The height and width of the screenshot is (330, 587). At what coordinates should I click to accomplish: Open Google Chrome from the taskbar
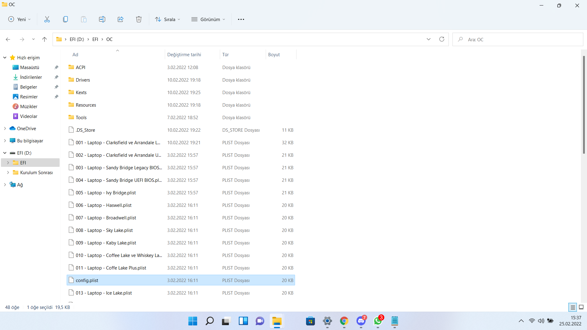click(344, 321)
